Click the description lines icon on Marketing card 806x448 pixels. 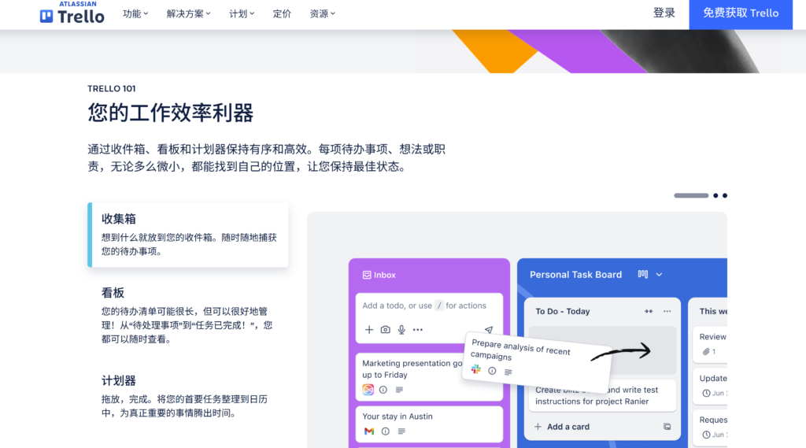pyautogui.click(x=399, y=390)
